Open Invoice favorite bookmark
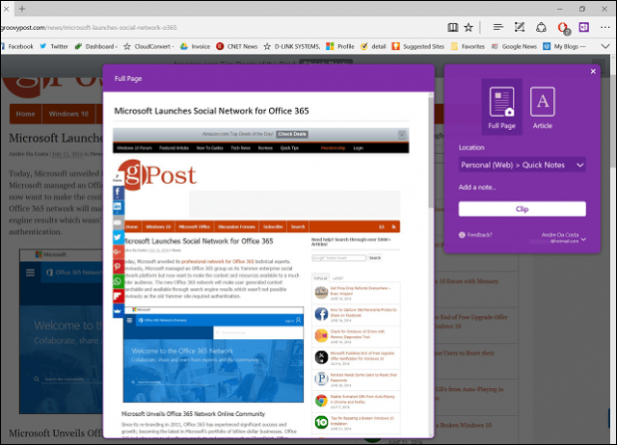The height and width of the screenshot is (445, 617). coord(195,46)
